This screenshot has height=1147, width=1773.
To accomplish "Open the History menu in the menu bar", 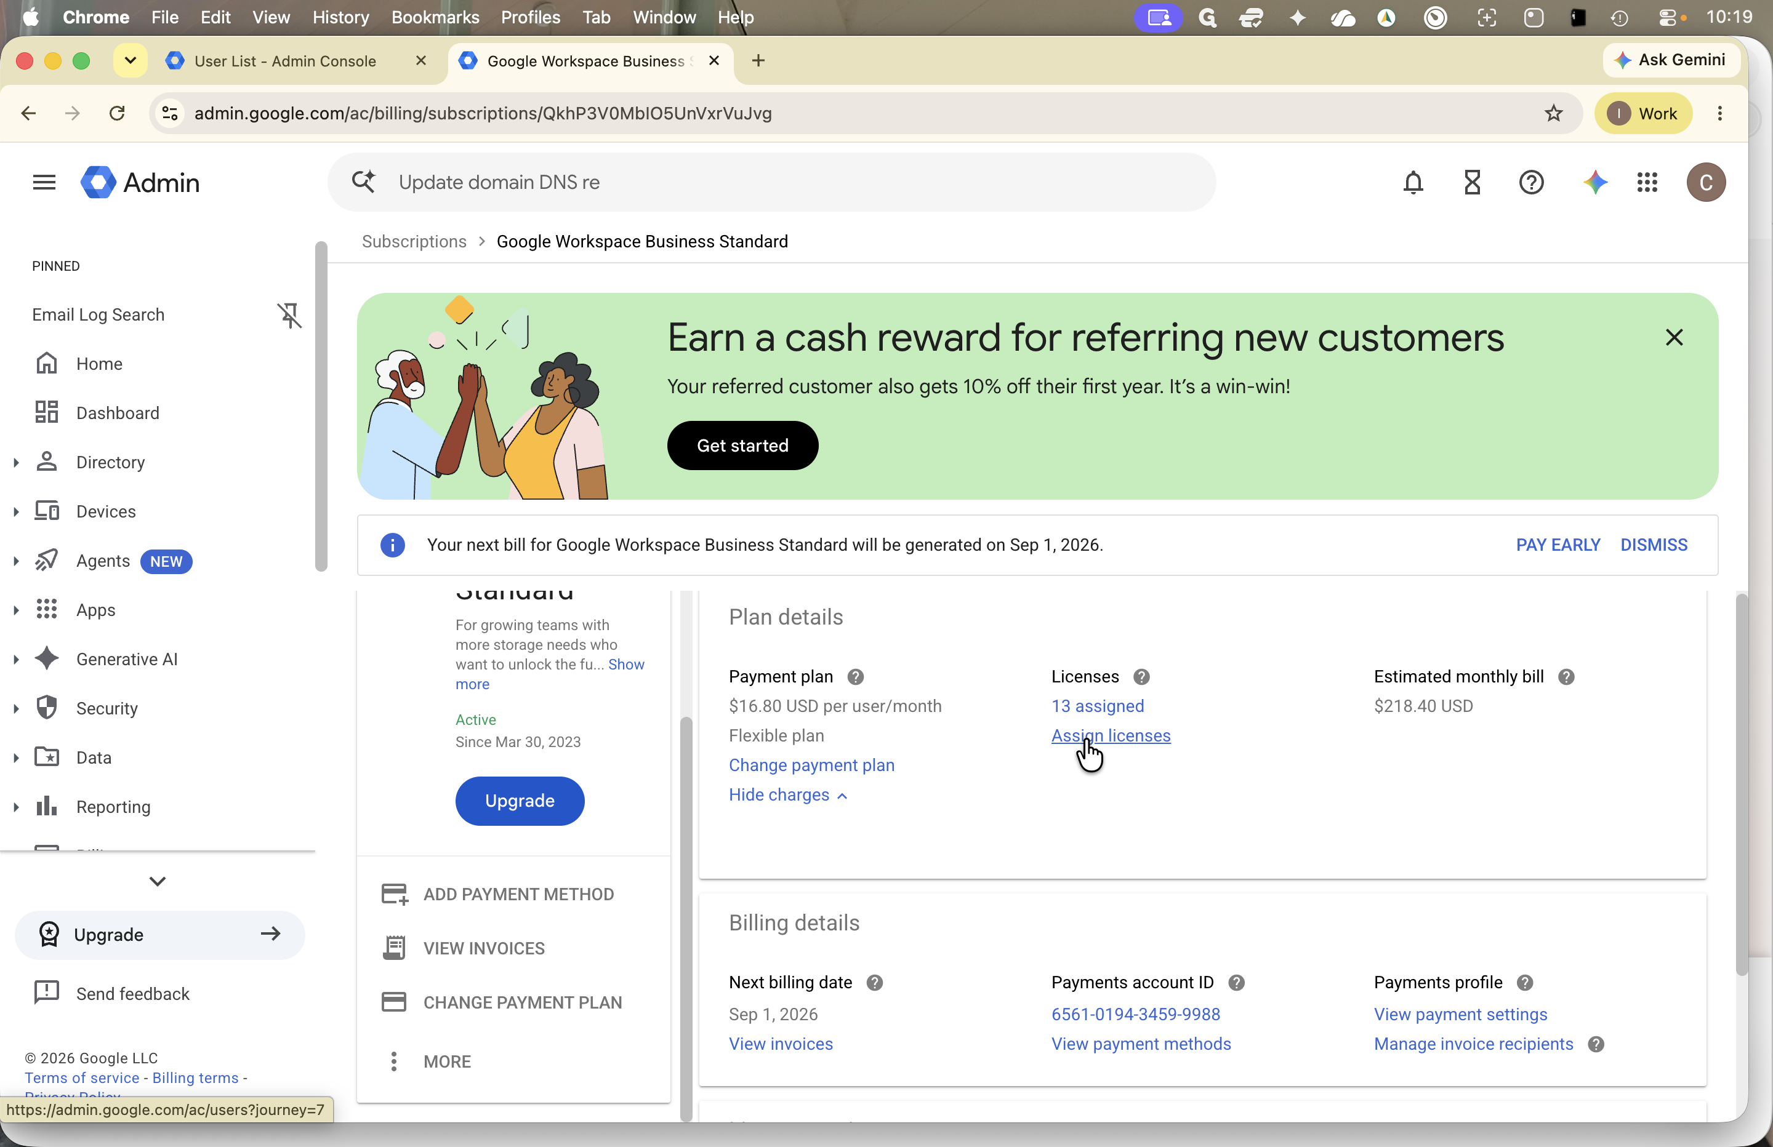I will (x=340, y=17).
